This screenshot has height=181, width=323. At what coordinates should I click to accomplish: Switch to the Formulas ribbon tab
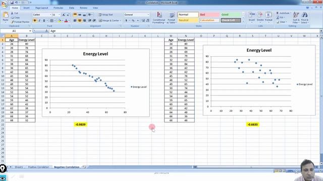(59, 8)
